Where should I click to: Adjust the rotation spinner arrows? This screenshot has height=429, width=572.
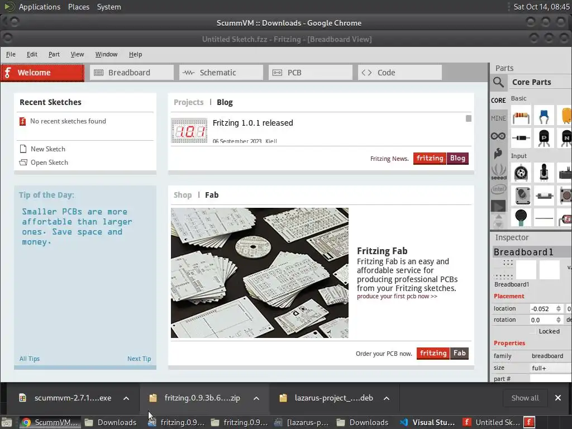point(559,320)
